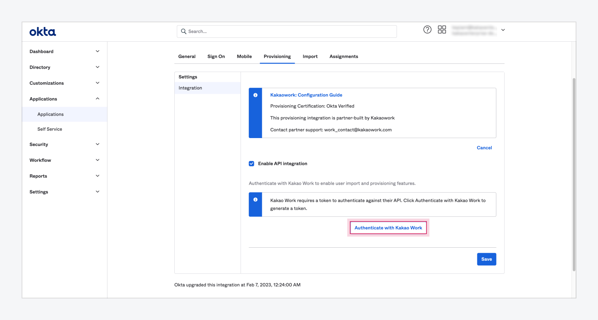Viewport: 598px width, 320px height.
Task: Select Integration under Settings panel
Action: pyautogui.click(x=207, y=88)
